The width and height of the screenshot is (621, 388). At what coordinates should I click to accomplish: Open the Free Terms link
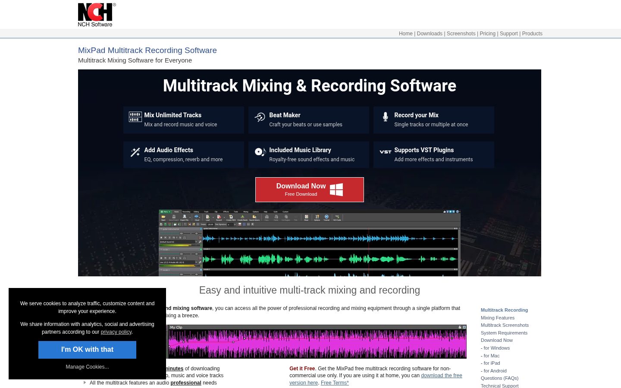pyautogui.click(x=335, y=383)
